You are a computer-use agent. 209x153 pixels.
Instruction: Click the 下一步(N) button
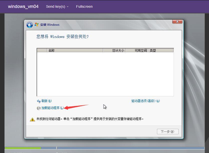[x=168, y=132]
